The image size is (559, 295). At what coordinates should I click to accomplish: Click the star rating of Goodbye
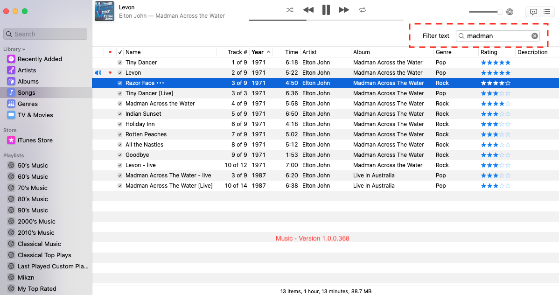pyautogui.click(x=496, y=155)
